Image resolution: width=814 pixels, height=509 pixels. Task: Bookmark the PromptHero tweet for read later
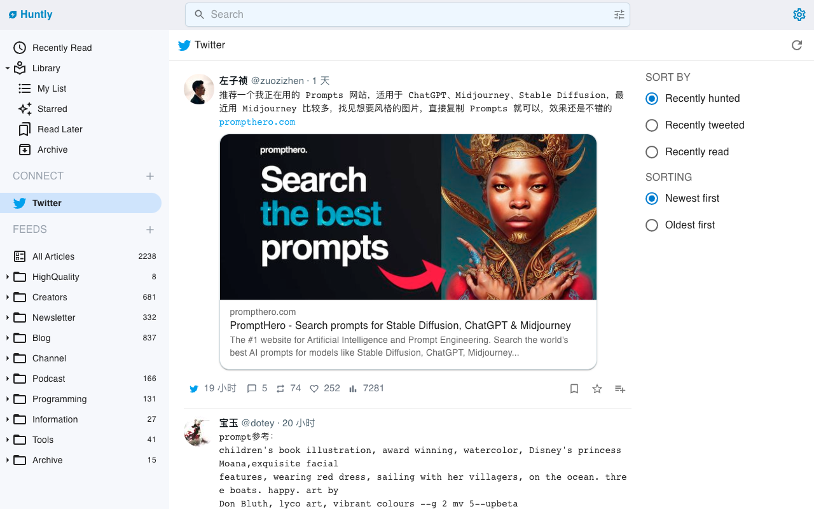(x=574, y=389)
